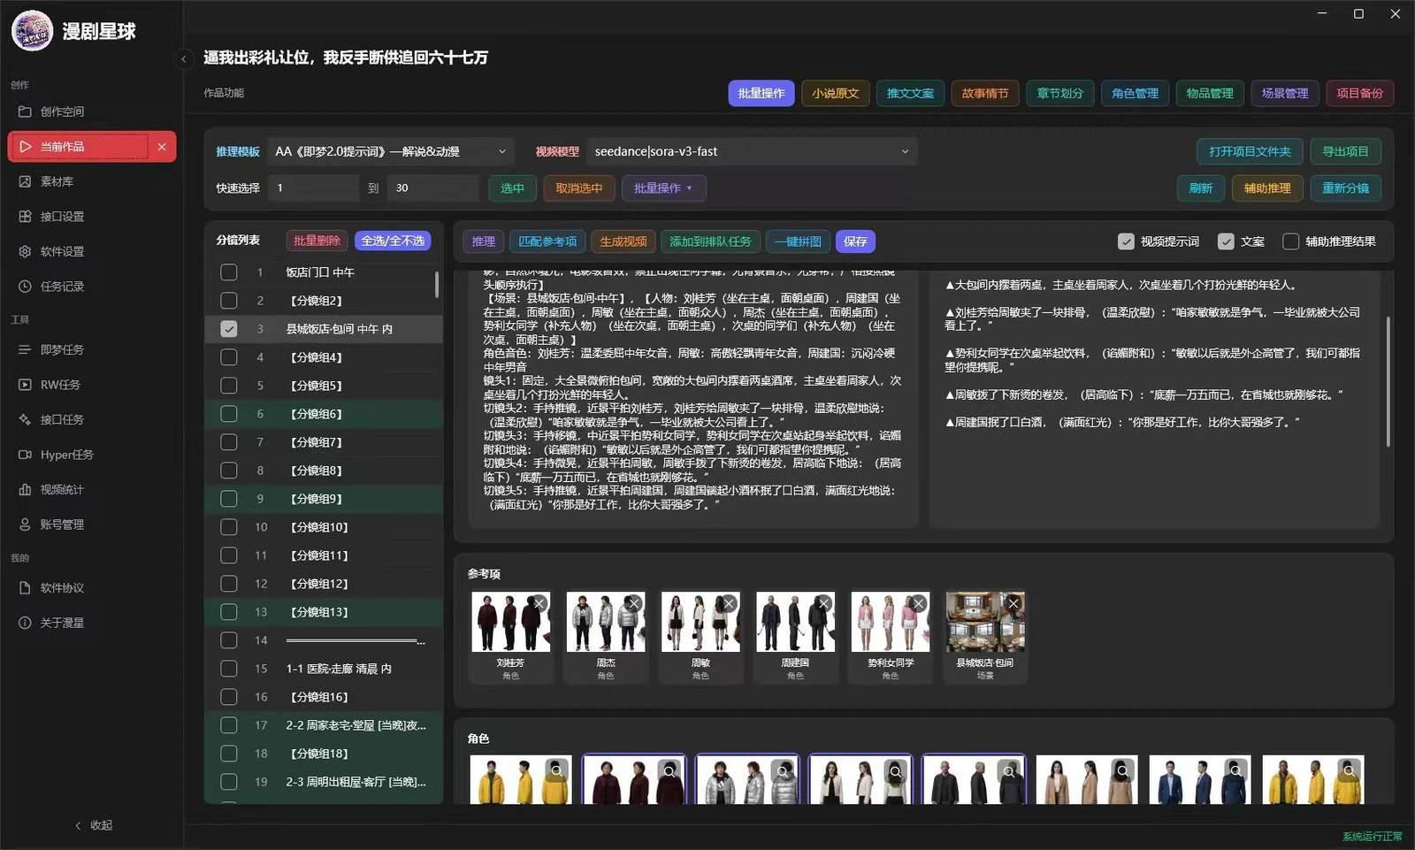
Task: Open the 县城饭店·包间 scene thumbnail
Action: tap(985, 622)
